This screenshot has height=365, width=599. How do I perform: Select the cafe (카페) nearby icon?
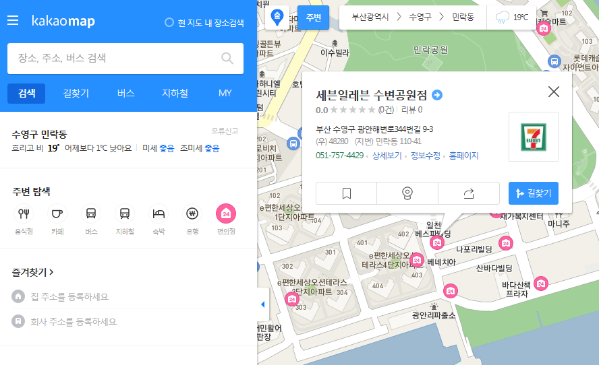click(x=57, y=213)
